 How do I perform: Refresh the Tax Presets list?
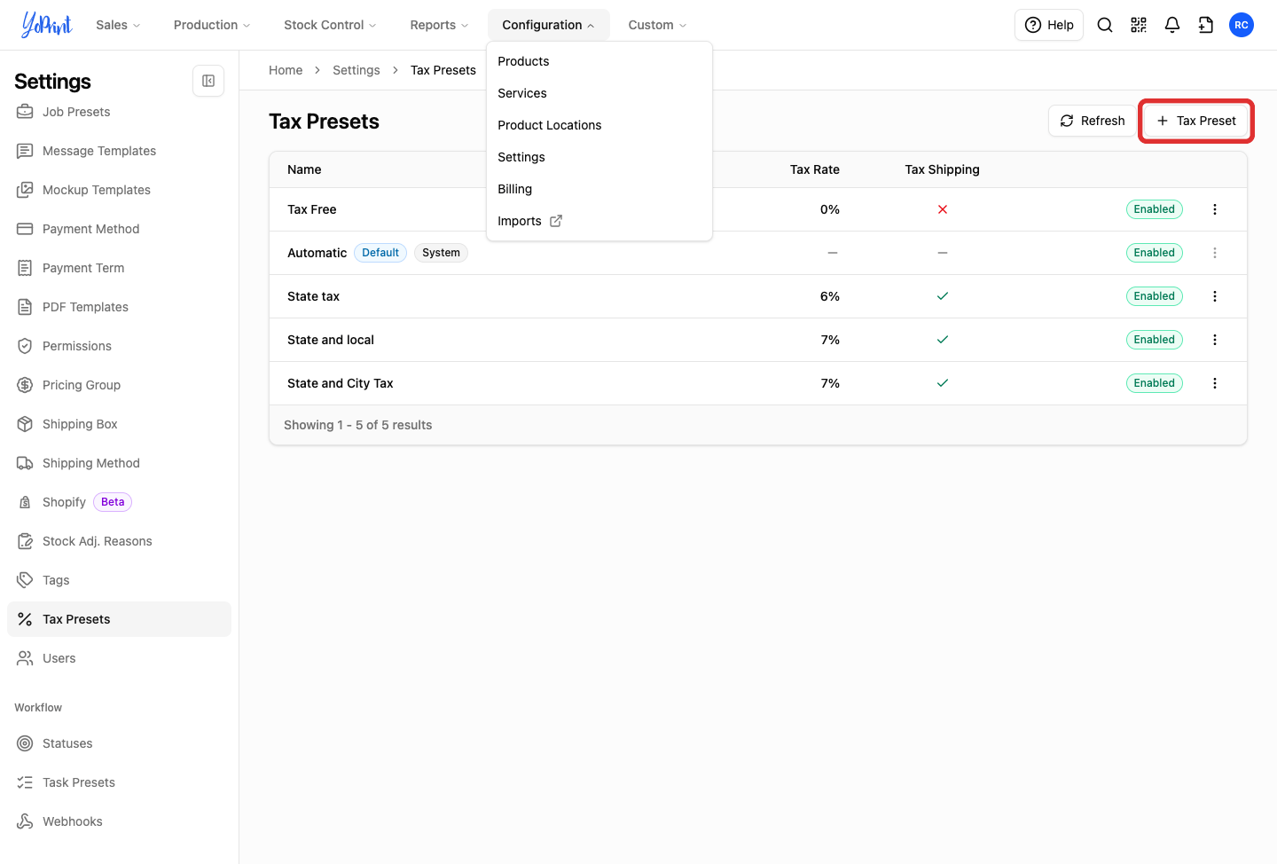tap(1092, 121)
